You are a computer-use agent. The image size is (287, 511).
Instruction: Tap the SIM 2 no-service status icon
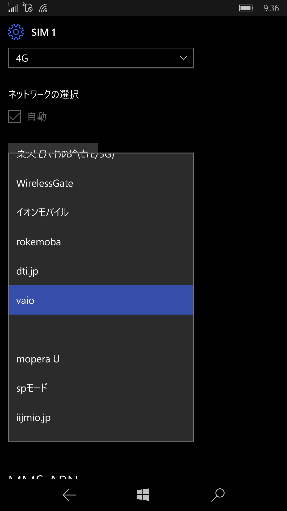28,7
